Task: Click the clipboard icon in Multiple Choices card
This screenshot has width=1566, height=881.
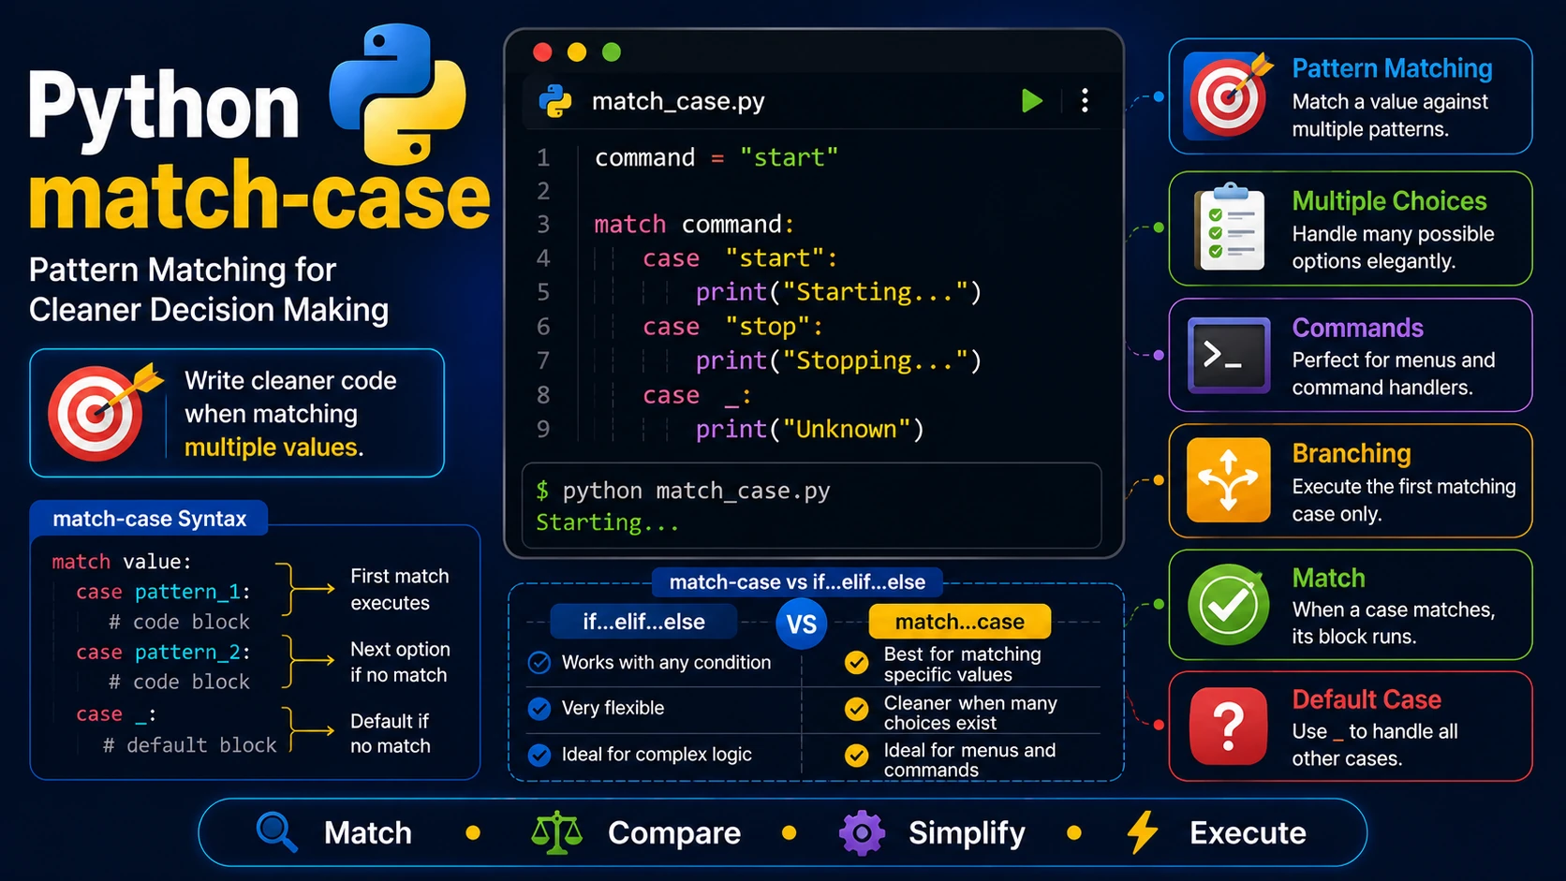Action: 1229,228
